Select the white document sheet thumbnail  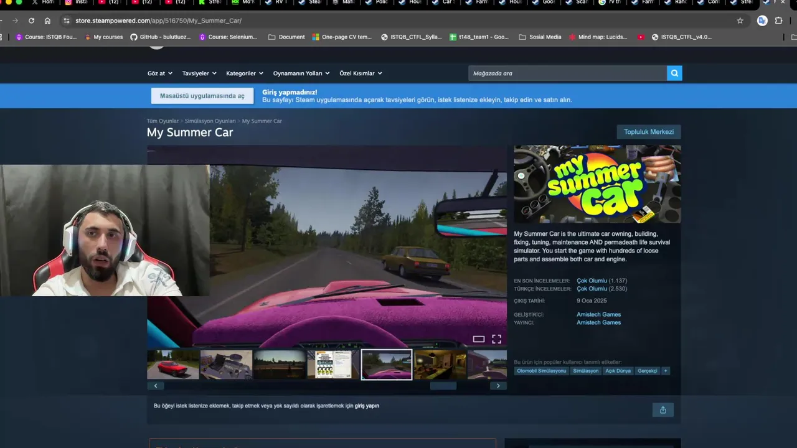[x=333, y=365]
